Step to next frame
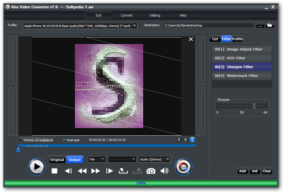Viewport: 284px width, 193px height. [x=109, y=171]
